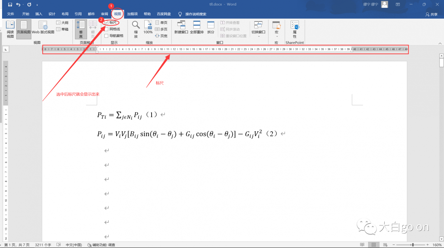This screenshot has width=444, height=248.
Task: Open the 百度网盘 tab
Action: pos(164,14)
